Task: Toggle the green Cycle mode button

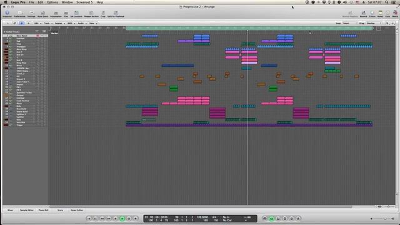Action: (x=271, y=218)
